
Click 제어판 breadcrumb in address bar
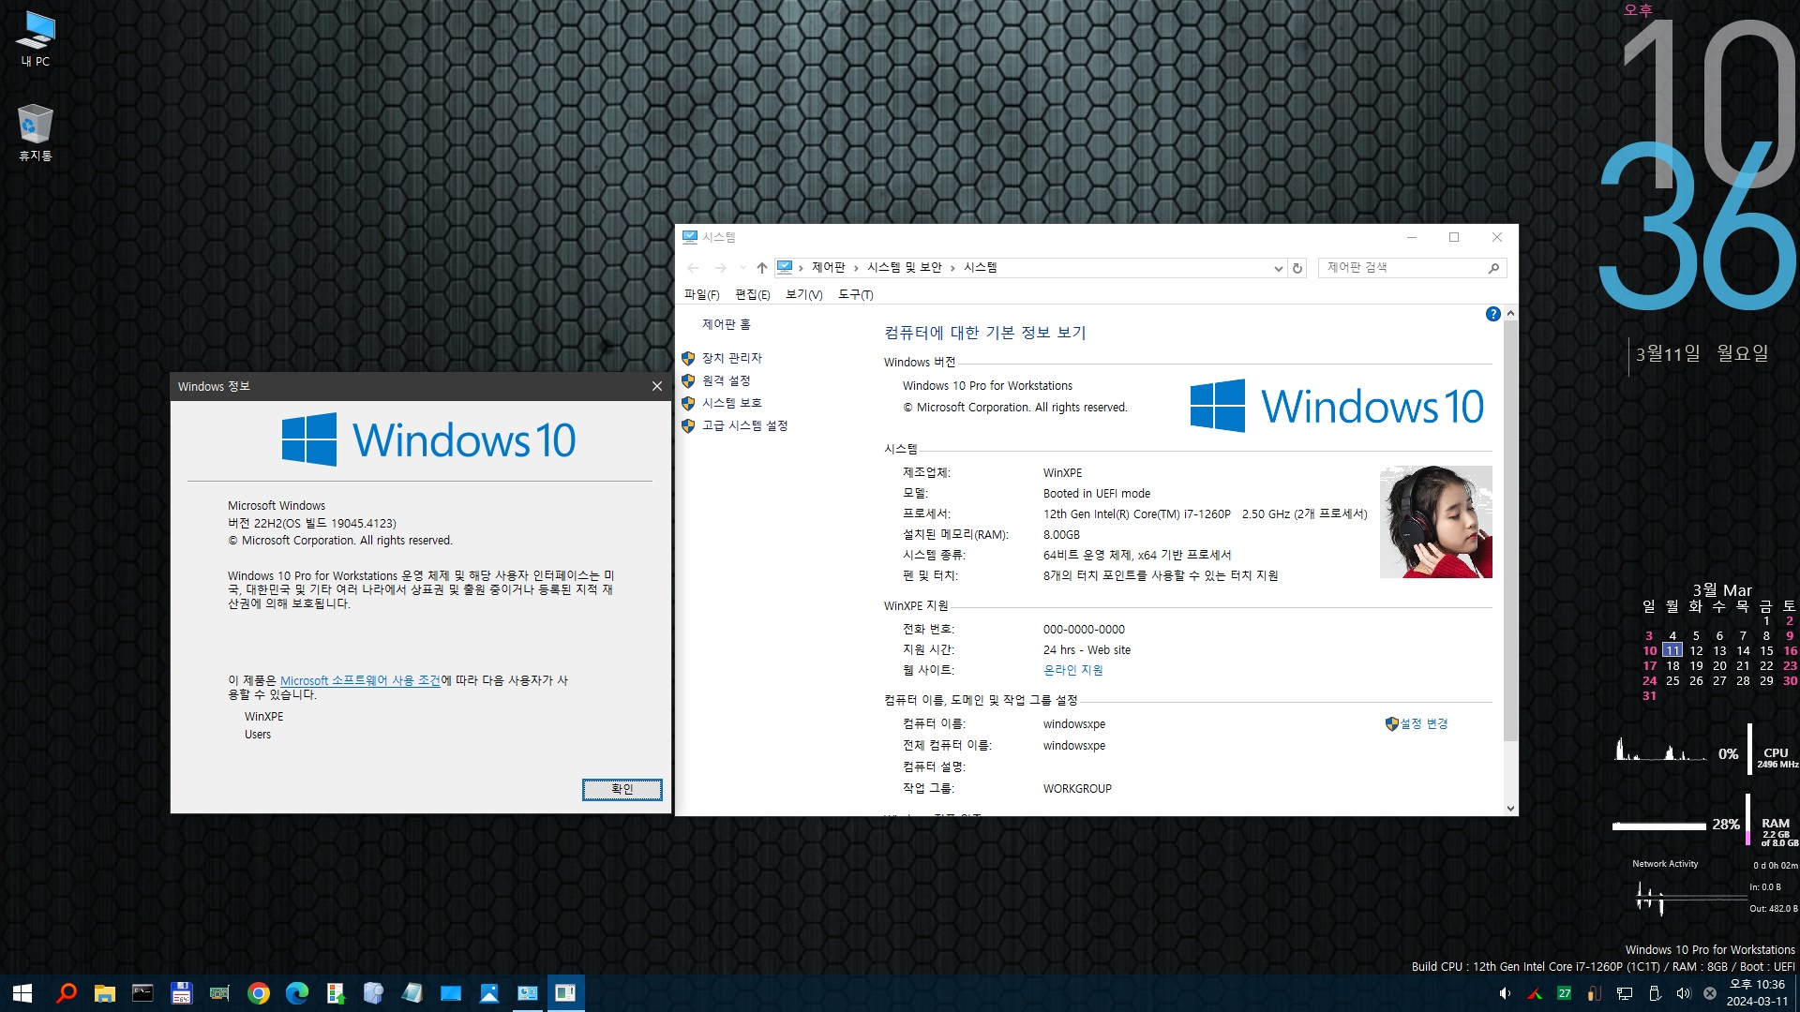click(828, 268)
